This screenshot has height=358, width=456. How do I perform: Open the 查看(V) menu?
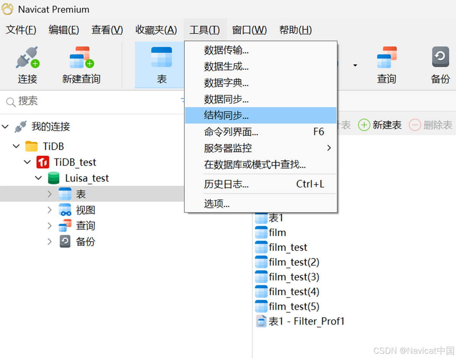107,30
